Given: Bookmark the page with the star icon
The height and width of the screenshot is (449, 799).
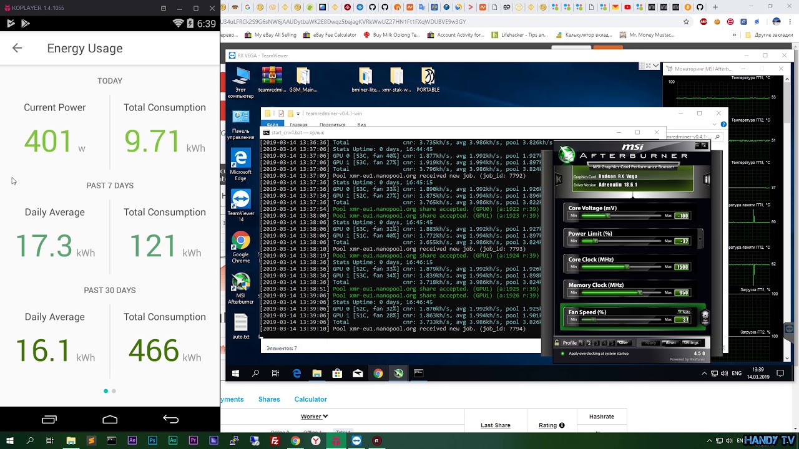Looking at the screenshot, I should 686,21.
